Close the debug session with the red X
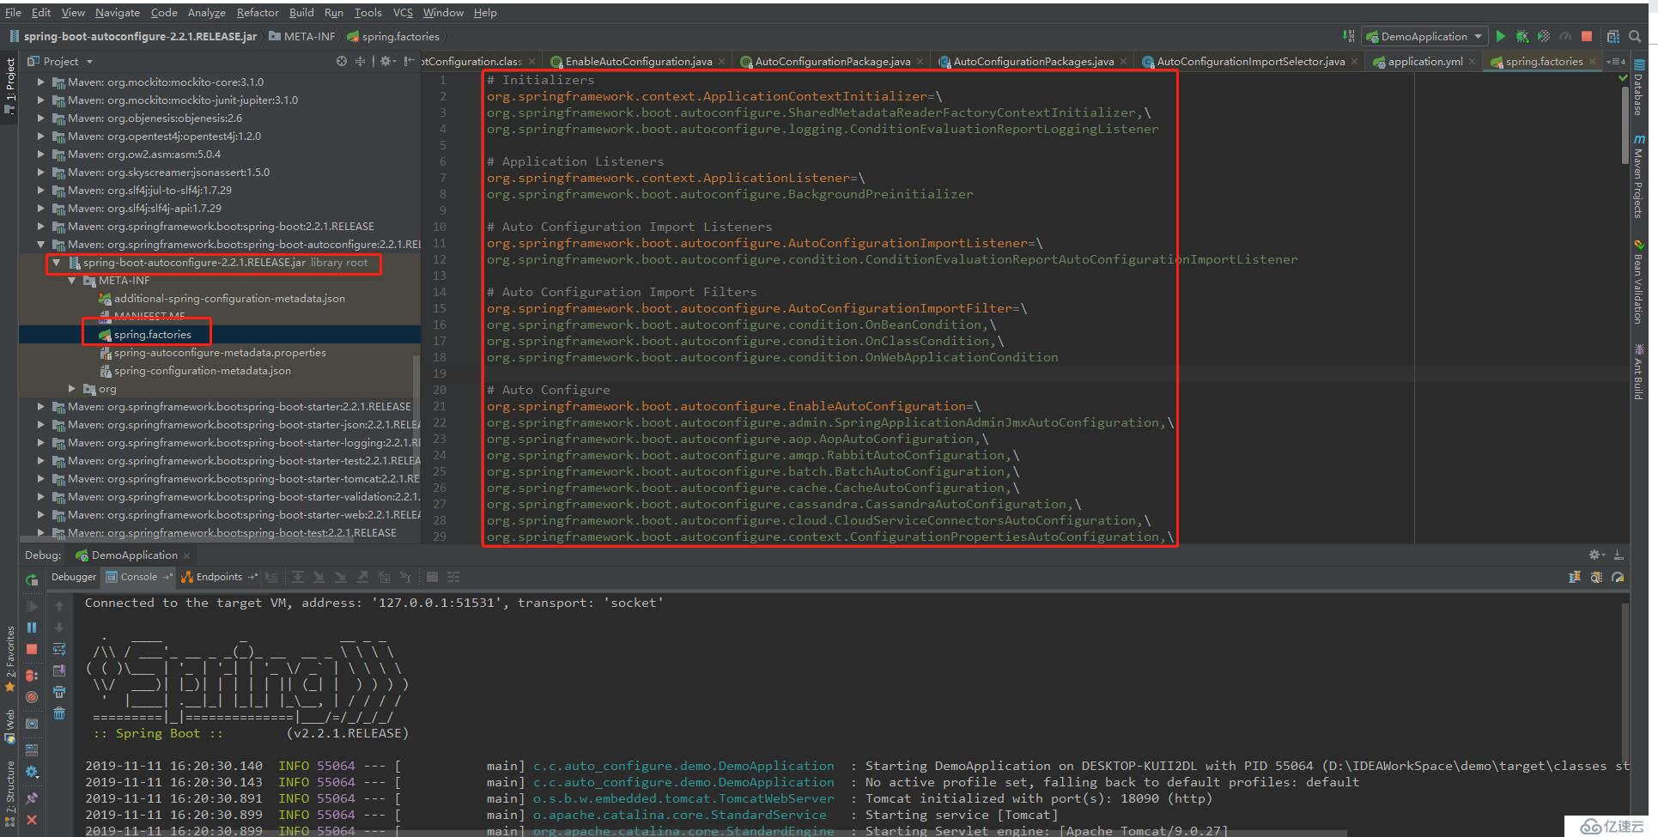Screen dimensions: 1658x837 click(x=32, y=820)
